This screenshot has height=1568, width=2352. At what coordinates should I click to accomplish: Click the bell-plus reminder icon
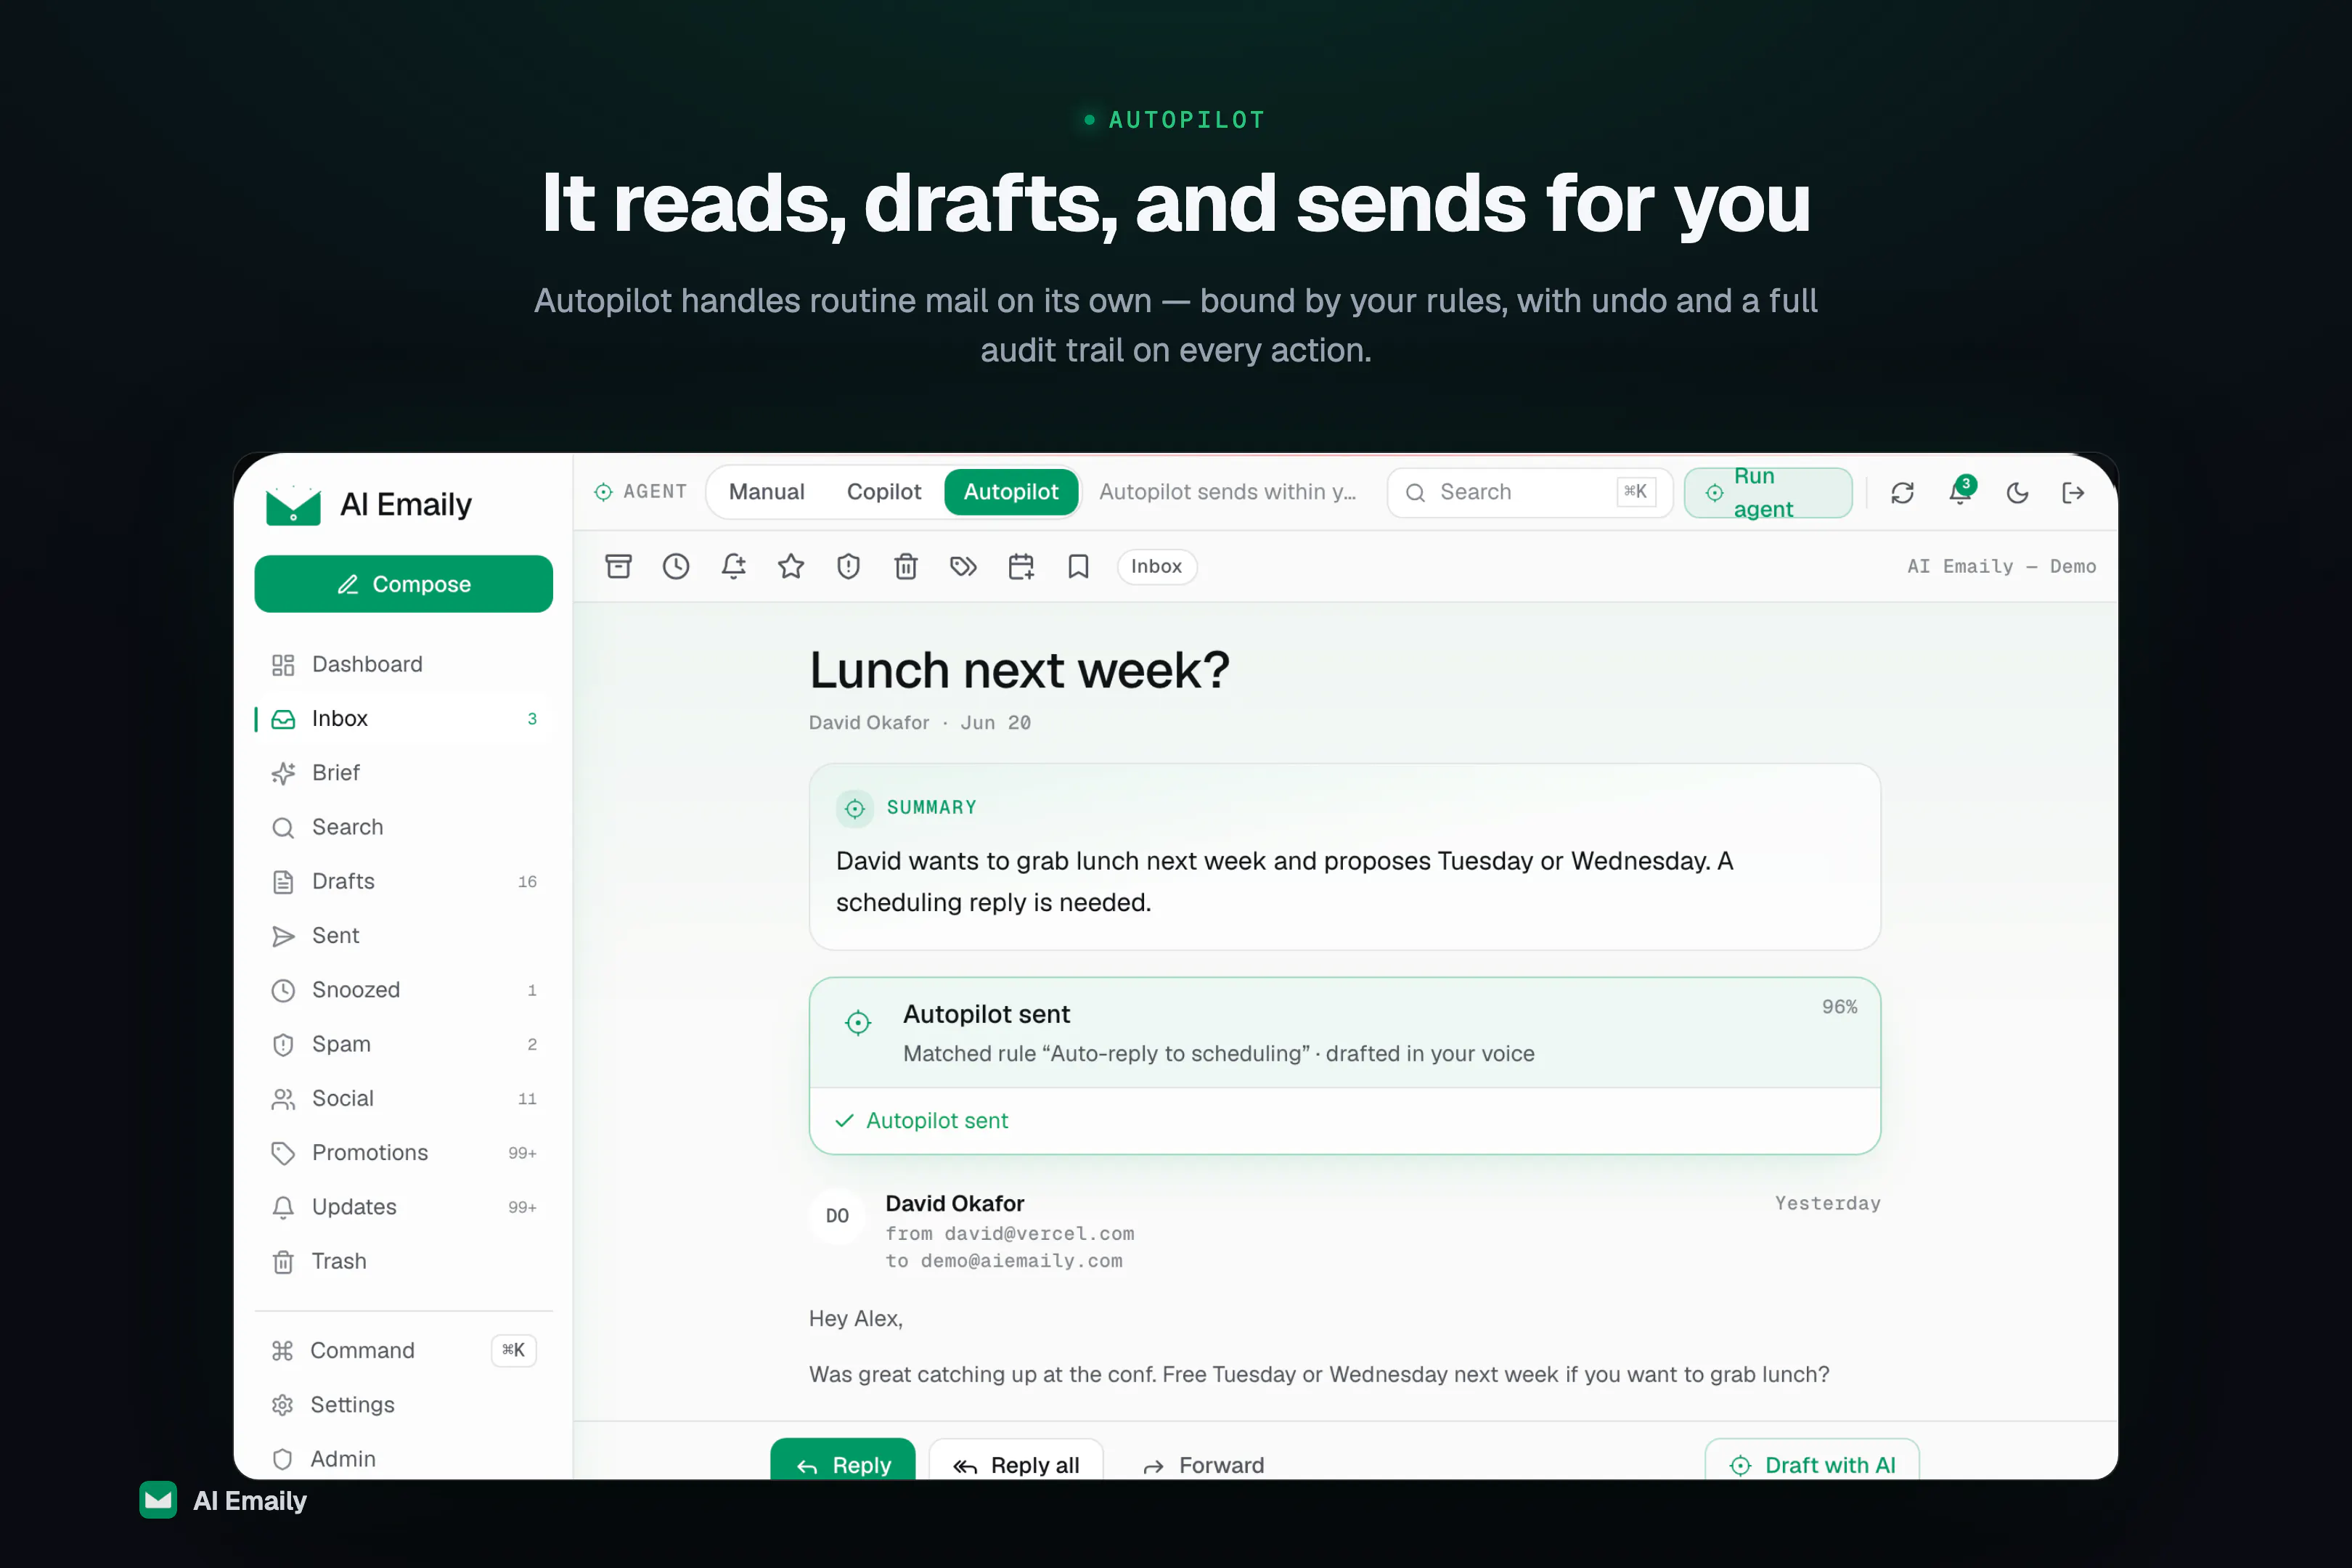[733, 567]
